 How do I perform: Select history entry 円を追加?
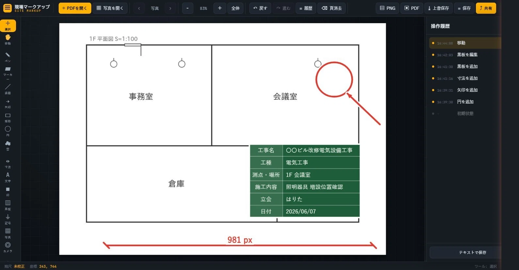pos(465,102)
